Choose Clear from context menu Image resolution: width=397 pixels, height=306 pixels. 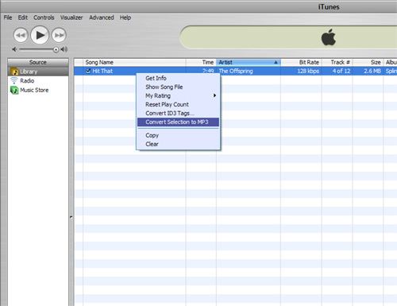point(178,144)
